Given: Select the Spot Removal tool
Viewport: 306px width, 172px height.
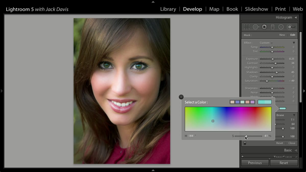Looking at the screenshot, I should 256,27.
